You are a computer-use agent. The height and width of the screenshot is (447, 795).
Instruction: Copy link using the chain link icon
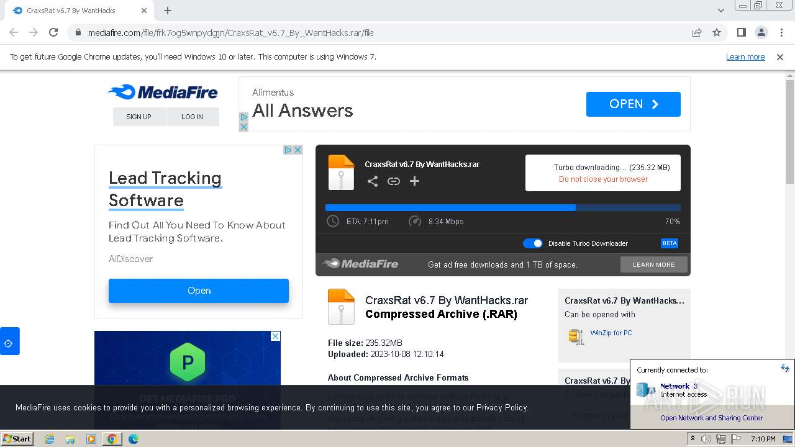pos(394,181)
